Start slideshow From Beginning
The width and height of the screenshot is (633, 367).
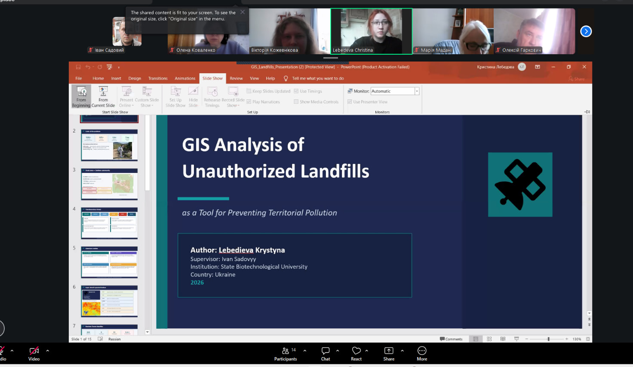81,96
